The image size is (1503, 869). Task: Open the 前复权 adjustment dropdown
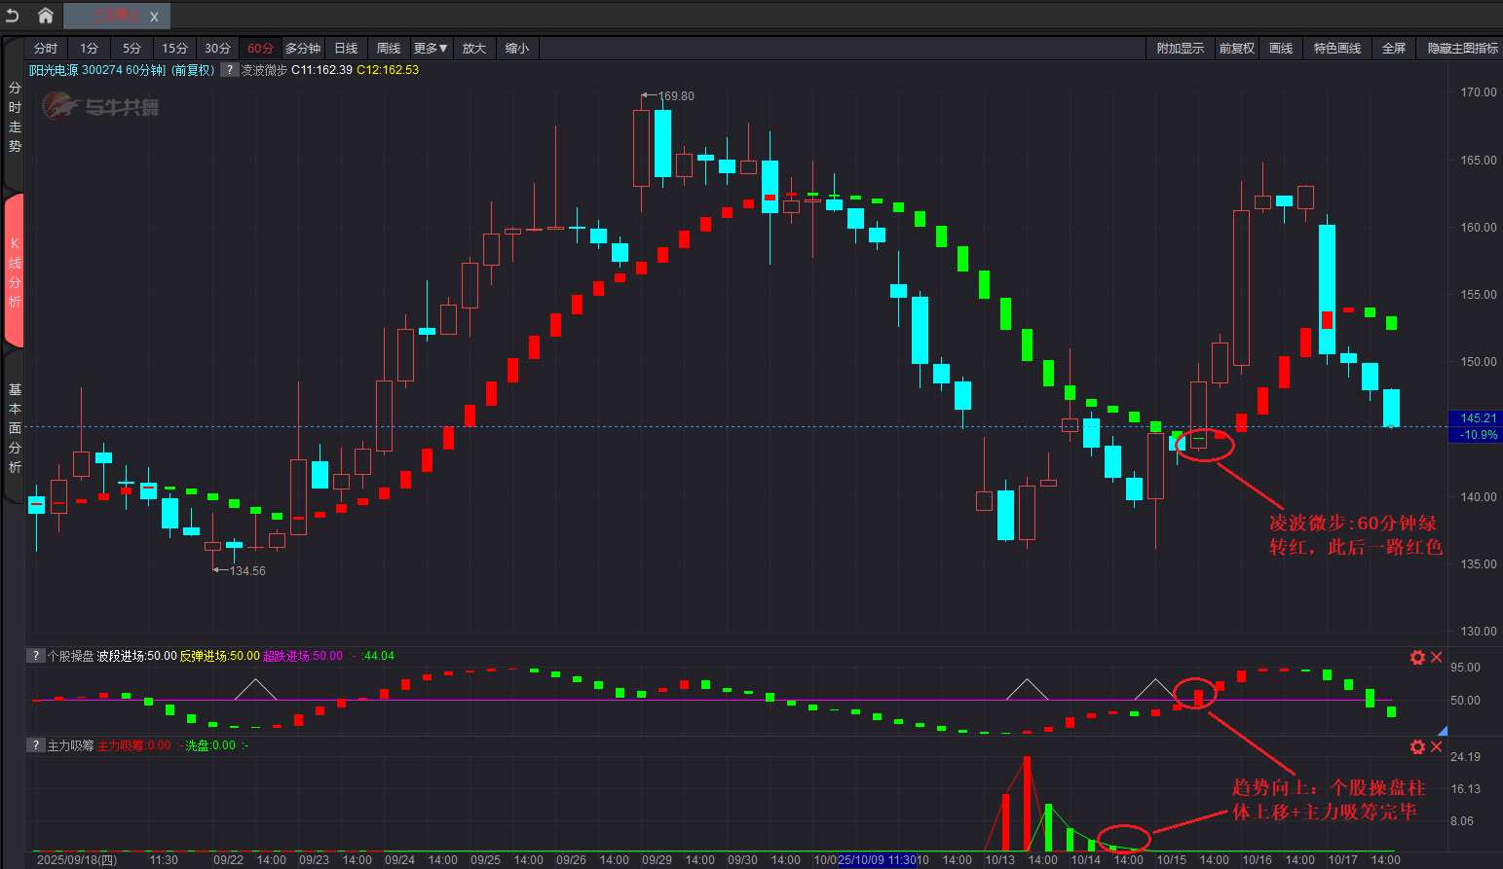pyautogui.click(x=1236, y=49)
